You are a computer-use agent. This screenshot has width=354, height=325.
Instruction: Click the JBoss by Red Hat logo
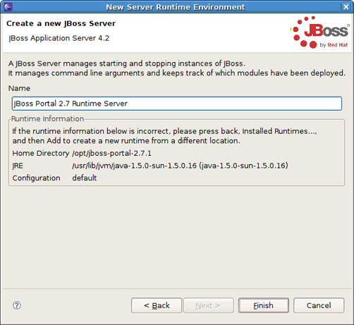pos(319,32)
